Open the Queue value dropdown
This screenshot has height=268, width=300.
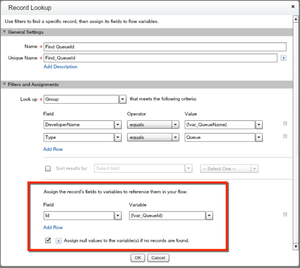(x=258, y=137)
